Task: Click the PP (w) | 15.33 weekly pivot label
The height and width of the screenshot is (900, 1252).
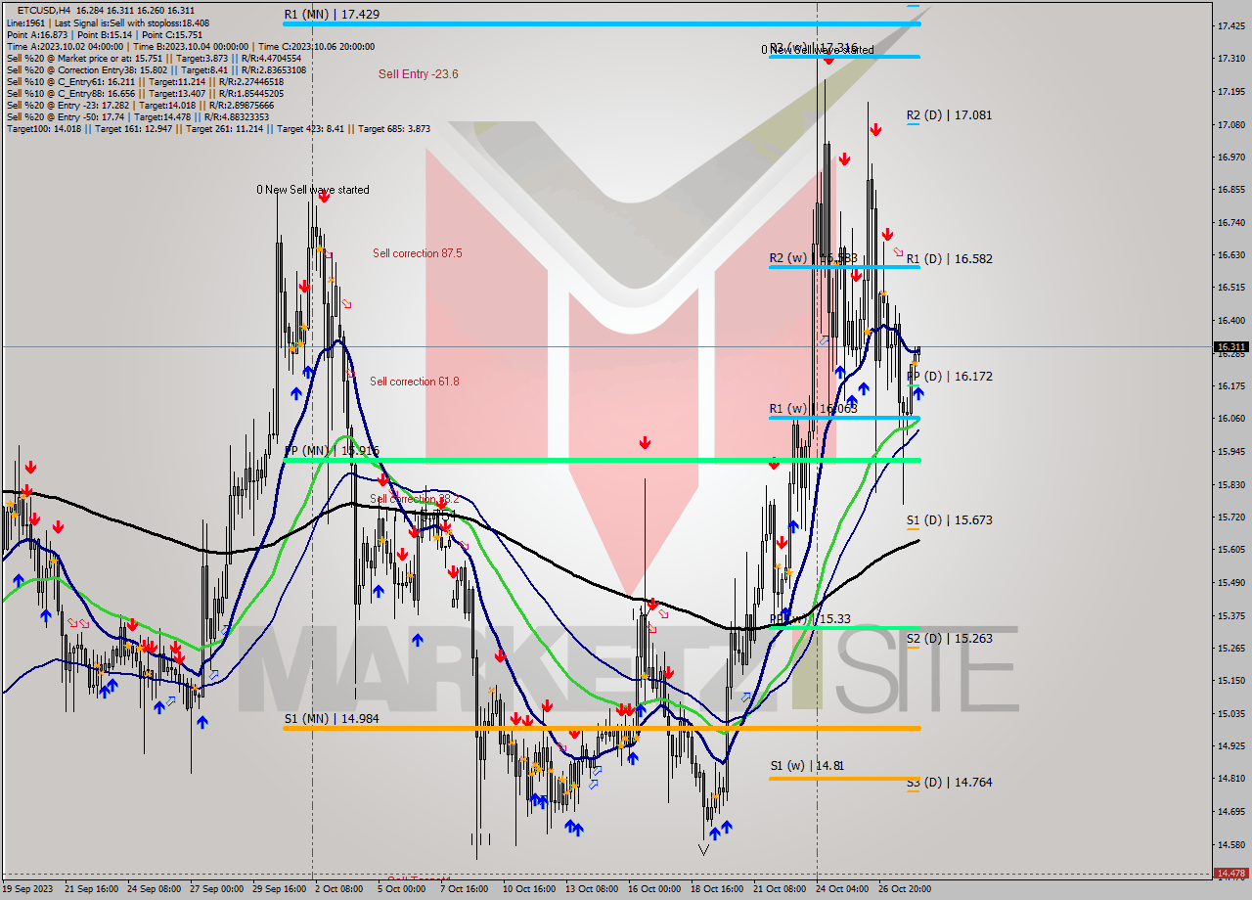Action: (810, 619)
